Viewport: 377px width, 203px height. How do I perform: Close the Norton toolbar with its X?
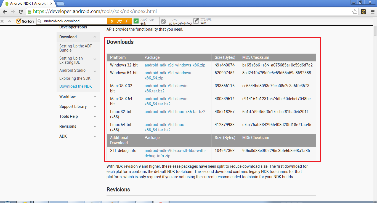click(2, 21)
